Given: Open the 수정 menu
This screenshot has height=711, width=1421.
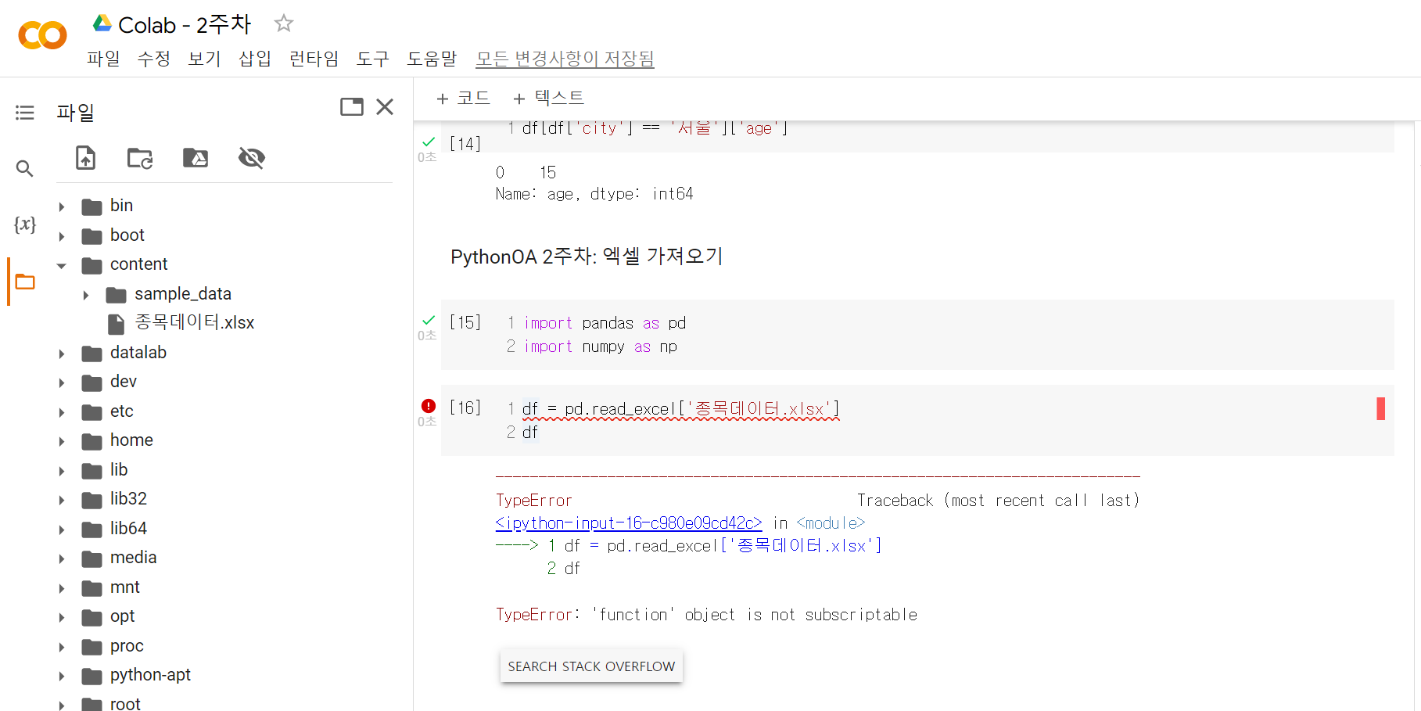Looking at the screenshot, I should tap(154, 59).
